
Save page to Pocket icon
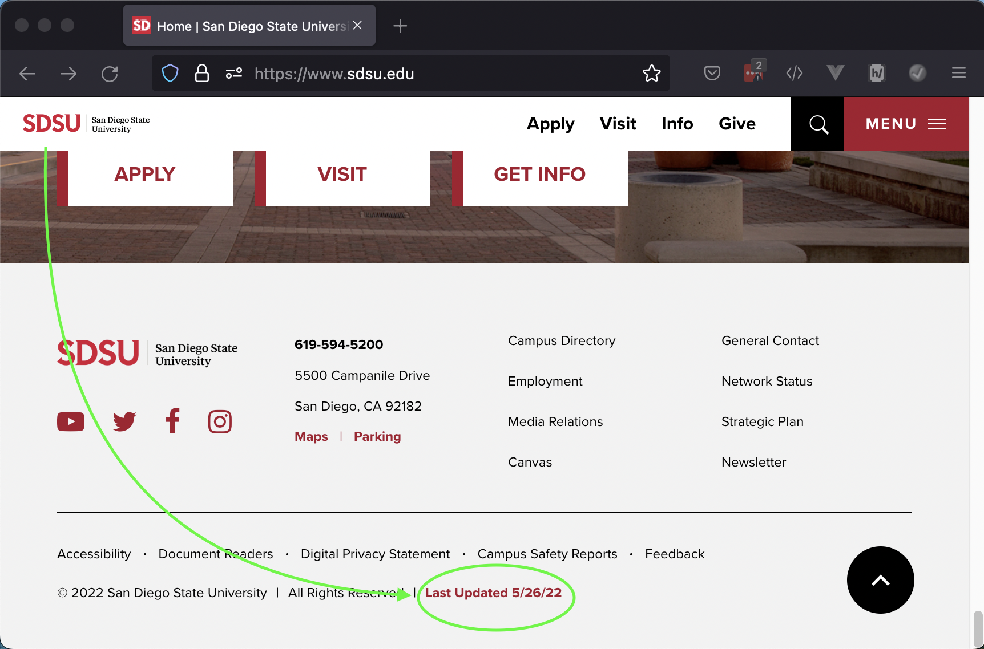click(712, 73)
